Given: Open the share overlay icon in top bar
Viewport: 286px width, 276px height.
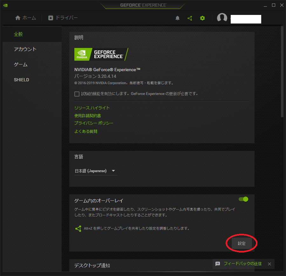Looking at the screenshot, I should (x=190, y=18).
